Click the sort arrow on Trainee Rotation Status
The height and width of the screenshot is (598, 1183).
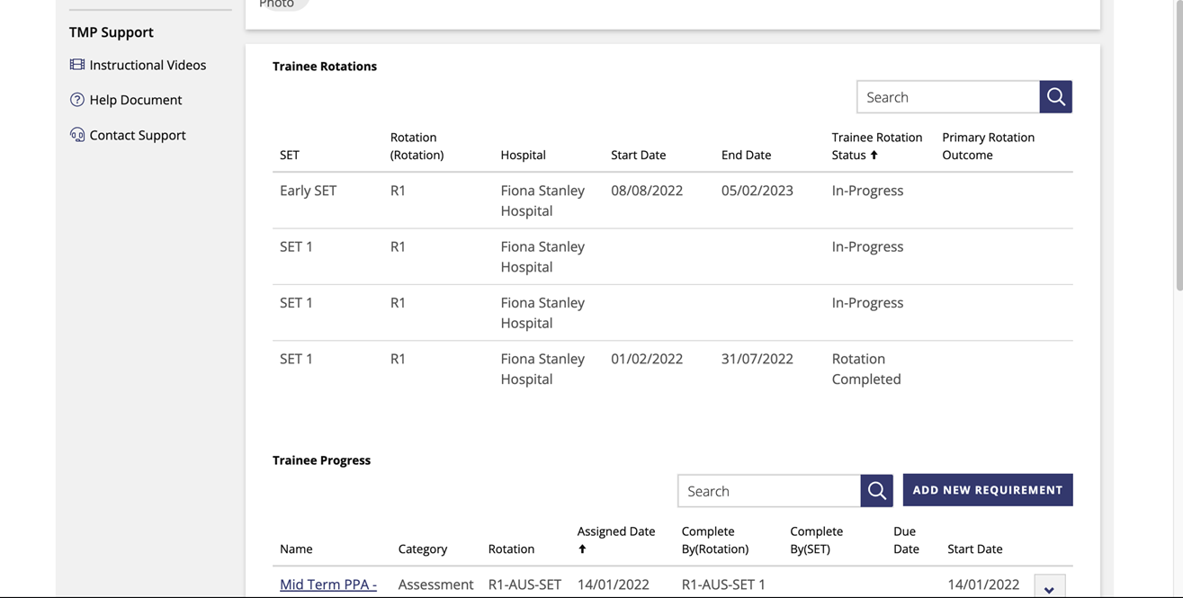tap(873, 153)
